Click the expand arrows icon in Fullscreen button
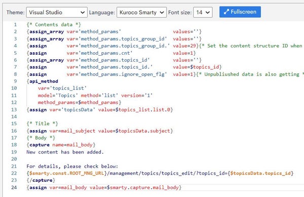Viewport: 304px width, 197px height. click(226, 12)
